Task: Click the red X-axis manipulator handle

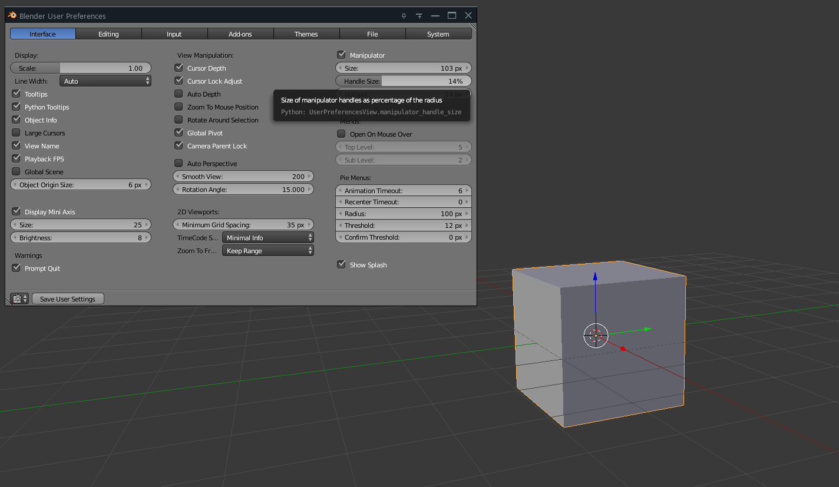Action: coord(623,349)
